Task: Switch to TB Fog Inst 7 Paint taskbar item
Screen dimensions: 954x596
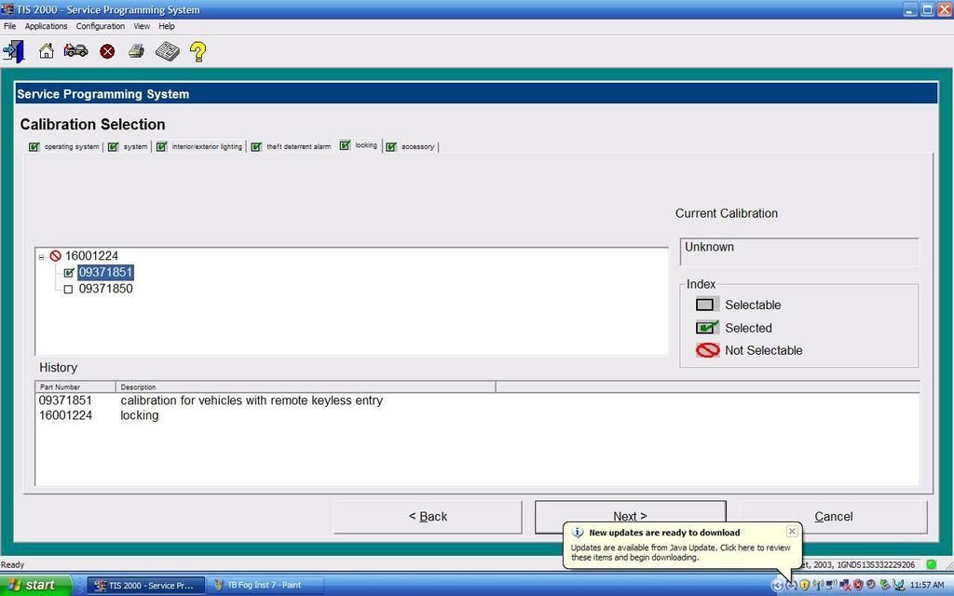Action: click(x=266, y=585)
